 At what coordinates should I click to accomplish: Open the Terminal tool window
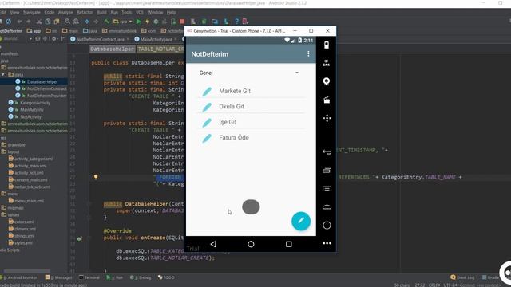pos(89,277)
